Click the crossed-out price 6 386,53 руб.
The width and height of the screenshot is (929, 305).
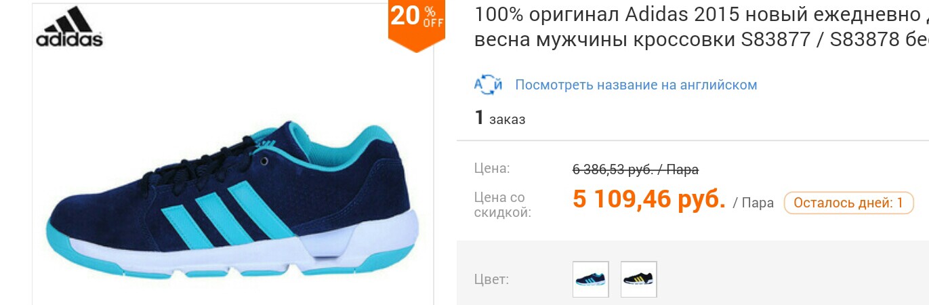(x=636, y=169)
